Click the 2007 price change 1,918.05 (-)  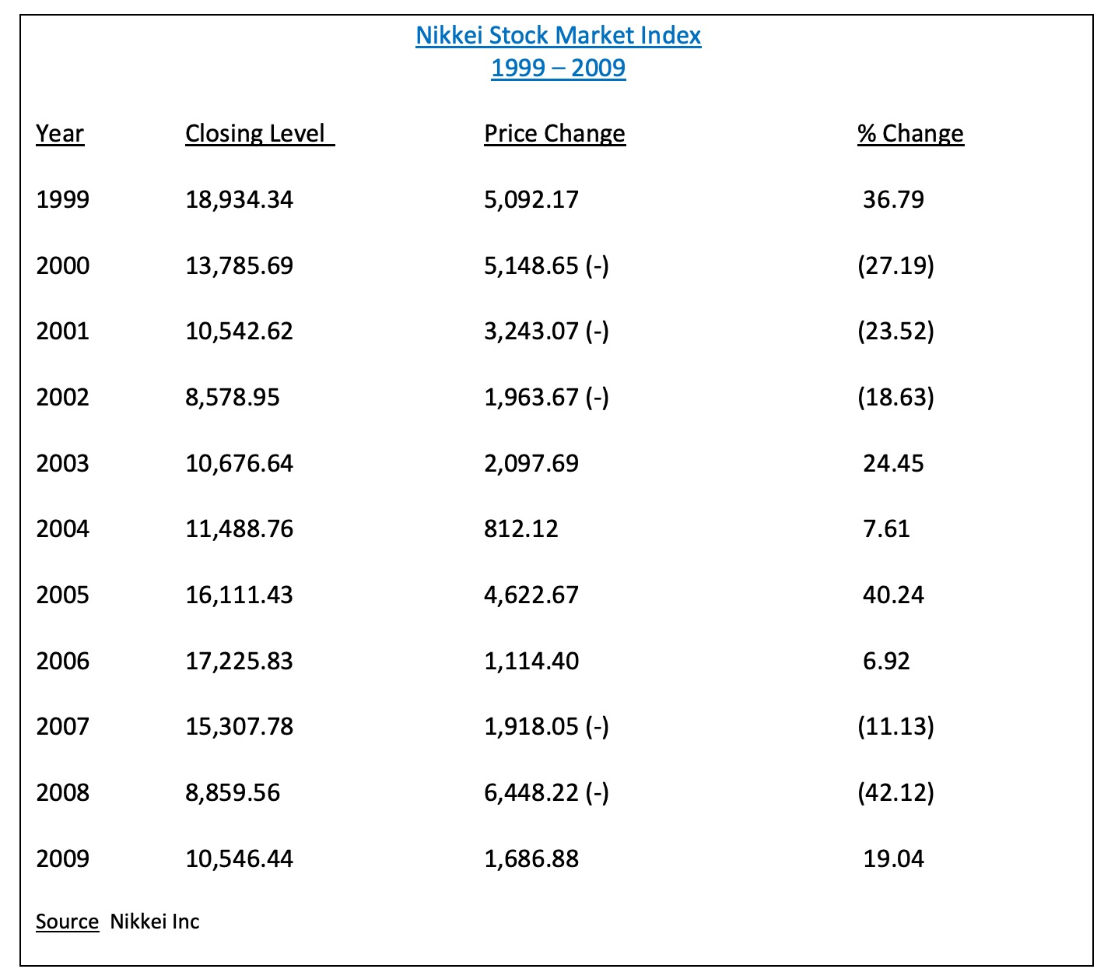547,727
